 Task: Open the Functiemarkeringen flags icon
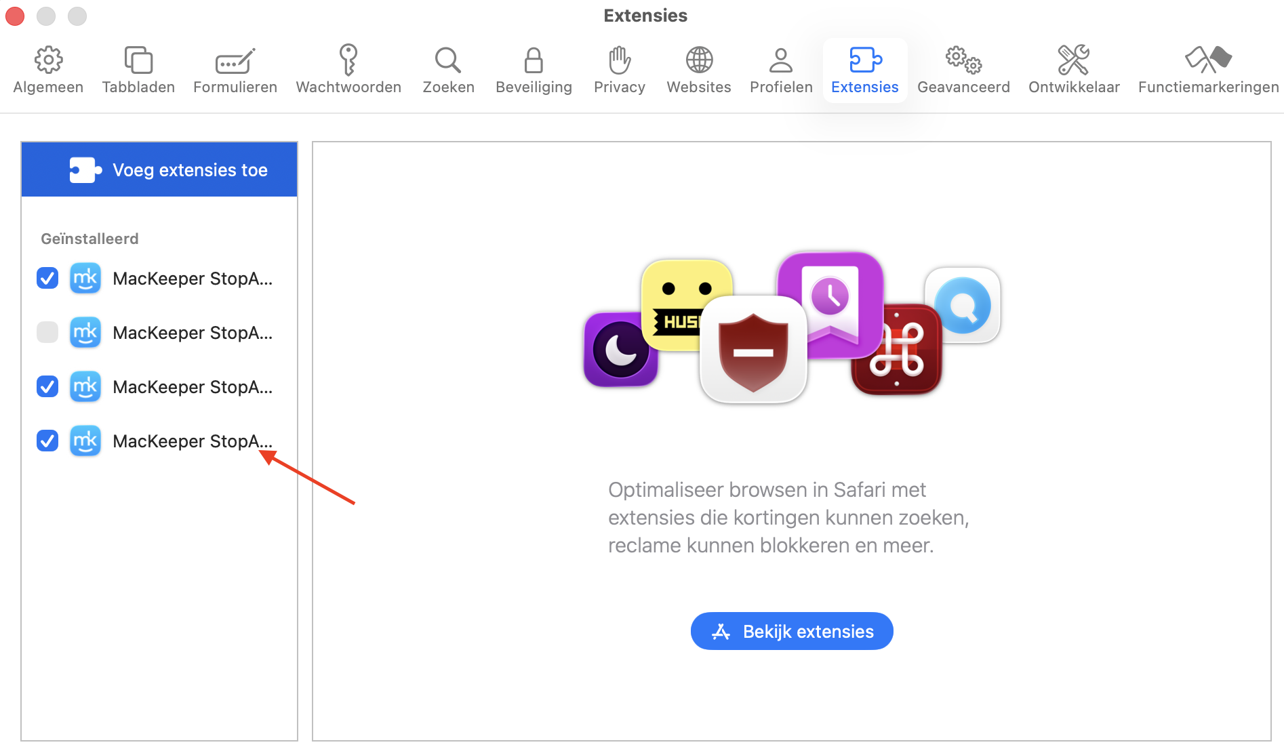[x=1208, y=60]
